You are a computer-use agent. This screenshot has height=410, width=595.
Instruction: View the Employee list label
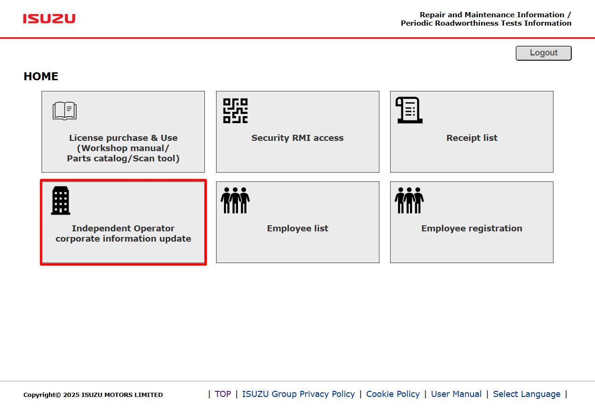click(x=297, y=229)
